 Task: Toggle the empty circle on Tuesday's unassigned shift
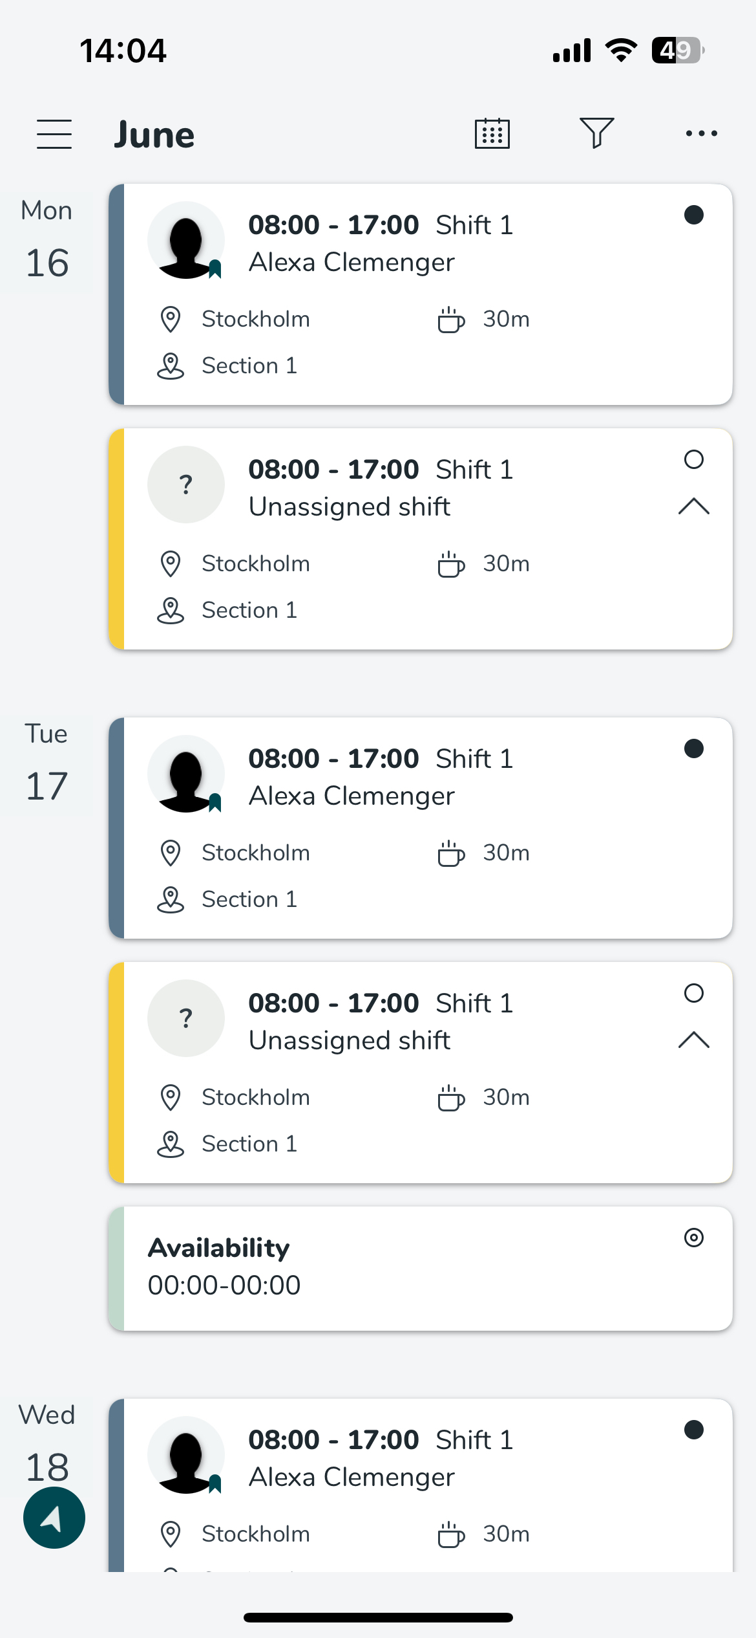pyautogui.click(x=694, y=993)
